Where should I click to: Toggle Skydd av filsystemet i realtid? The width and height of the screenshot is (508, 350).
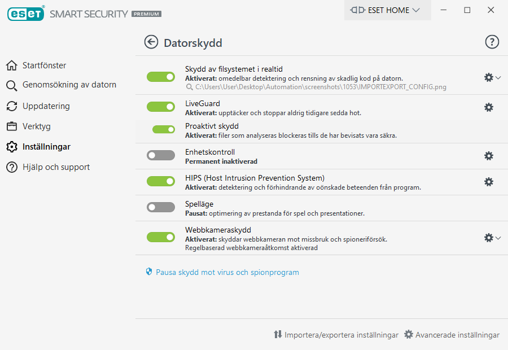click(x=161, y=77)
